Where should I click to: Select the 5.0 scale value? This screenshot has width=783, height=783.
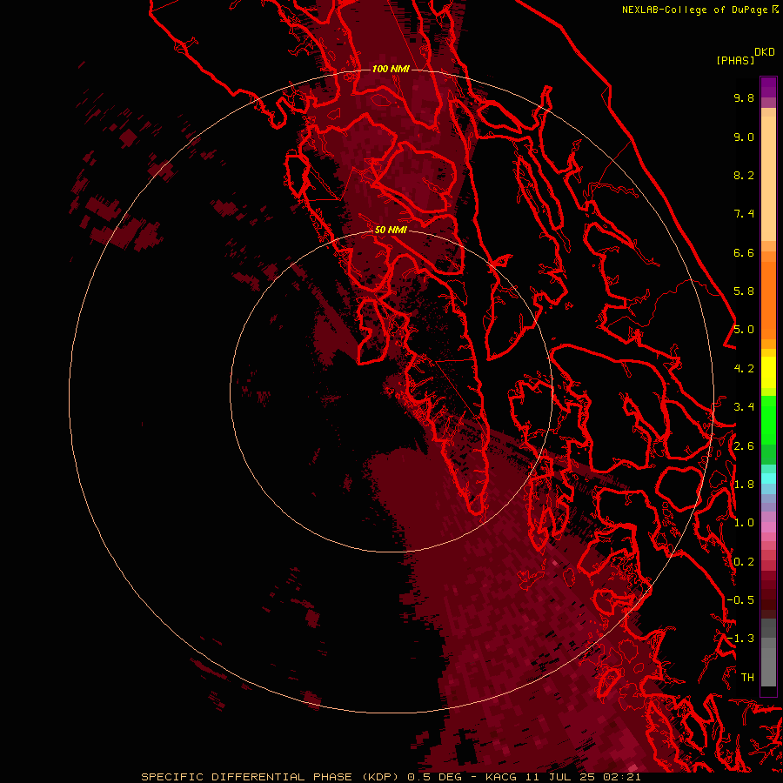[x=744, y=330]
